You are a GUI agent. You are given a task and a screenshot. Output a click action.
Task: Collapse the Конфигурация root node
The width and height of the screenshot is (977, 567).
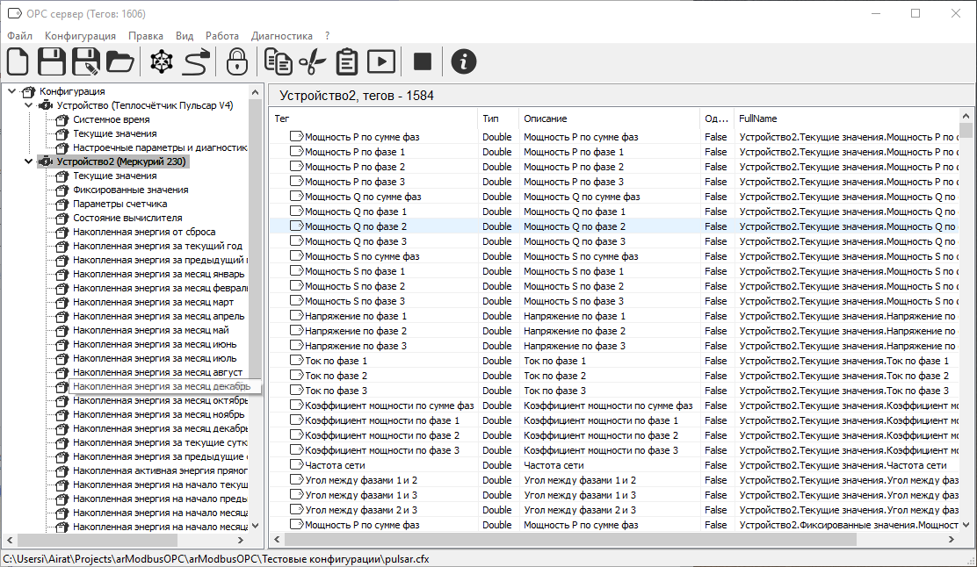click(11, 91)
